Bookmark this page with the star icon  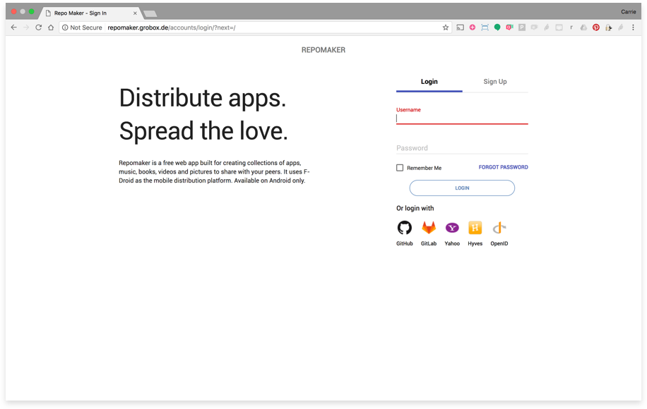tap(446, 28)
